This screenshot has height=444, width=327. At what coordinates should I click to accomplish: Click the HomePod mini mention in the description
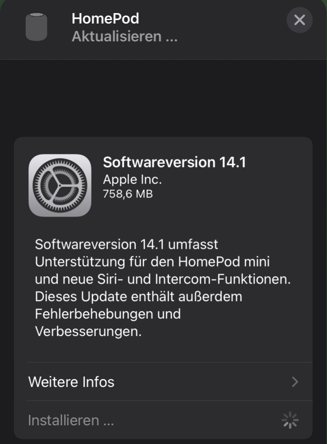[x=224, y=261]
